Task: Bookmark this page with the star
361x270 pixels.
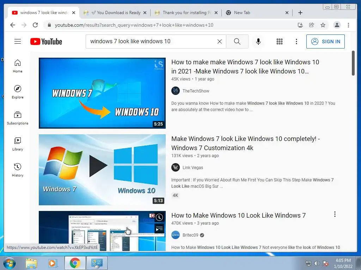Action: tap(323, 25)
